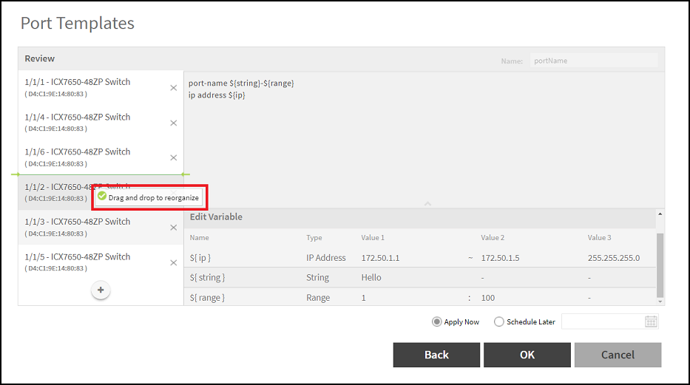Click the Type column header
The image size is (690, 385).
click(x=314, y=238)
